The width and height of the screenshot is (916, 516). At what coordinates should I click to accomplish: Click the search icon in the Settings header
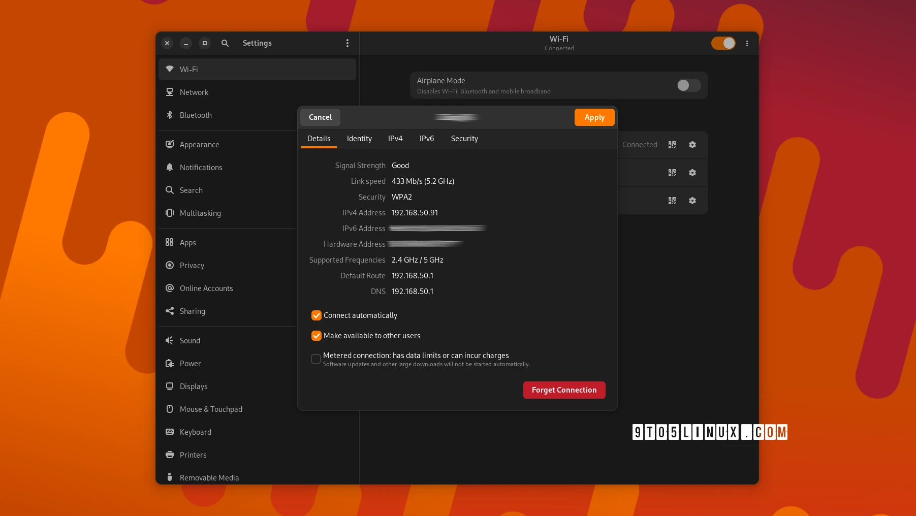(225, 43)
